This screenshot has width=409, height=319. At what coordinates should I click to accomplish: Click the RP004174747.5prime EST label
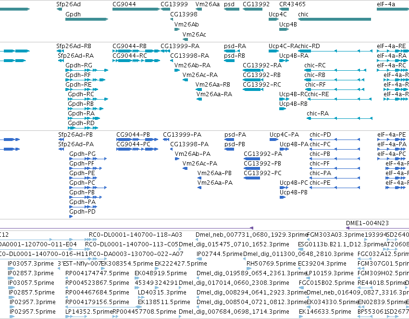pyautogui.click(x=97, y=273)
